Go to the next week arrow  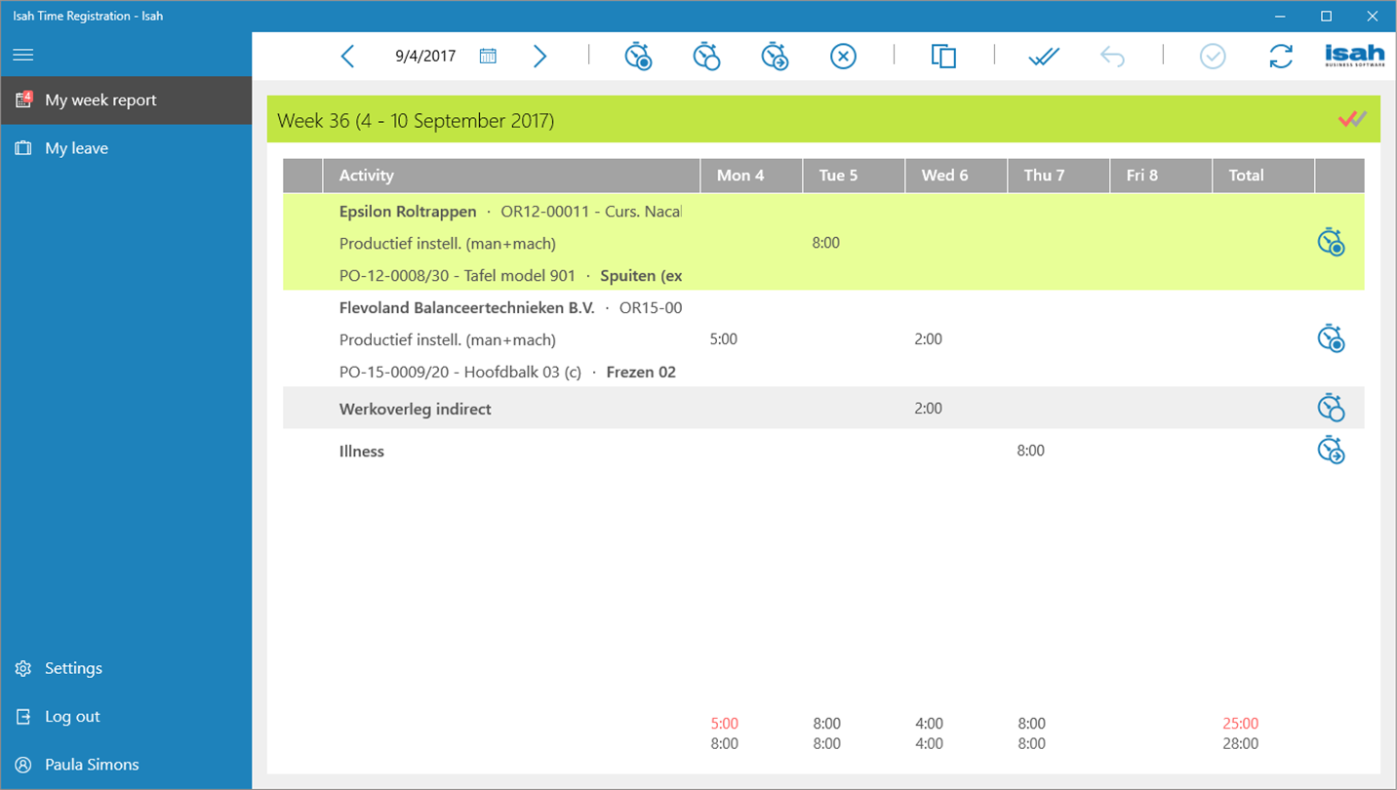[x=539, y=57]
